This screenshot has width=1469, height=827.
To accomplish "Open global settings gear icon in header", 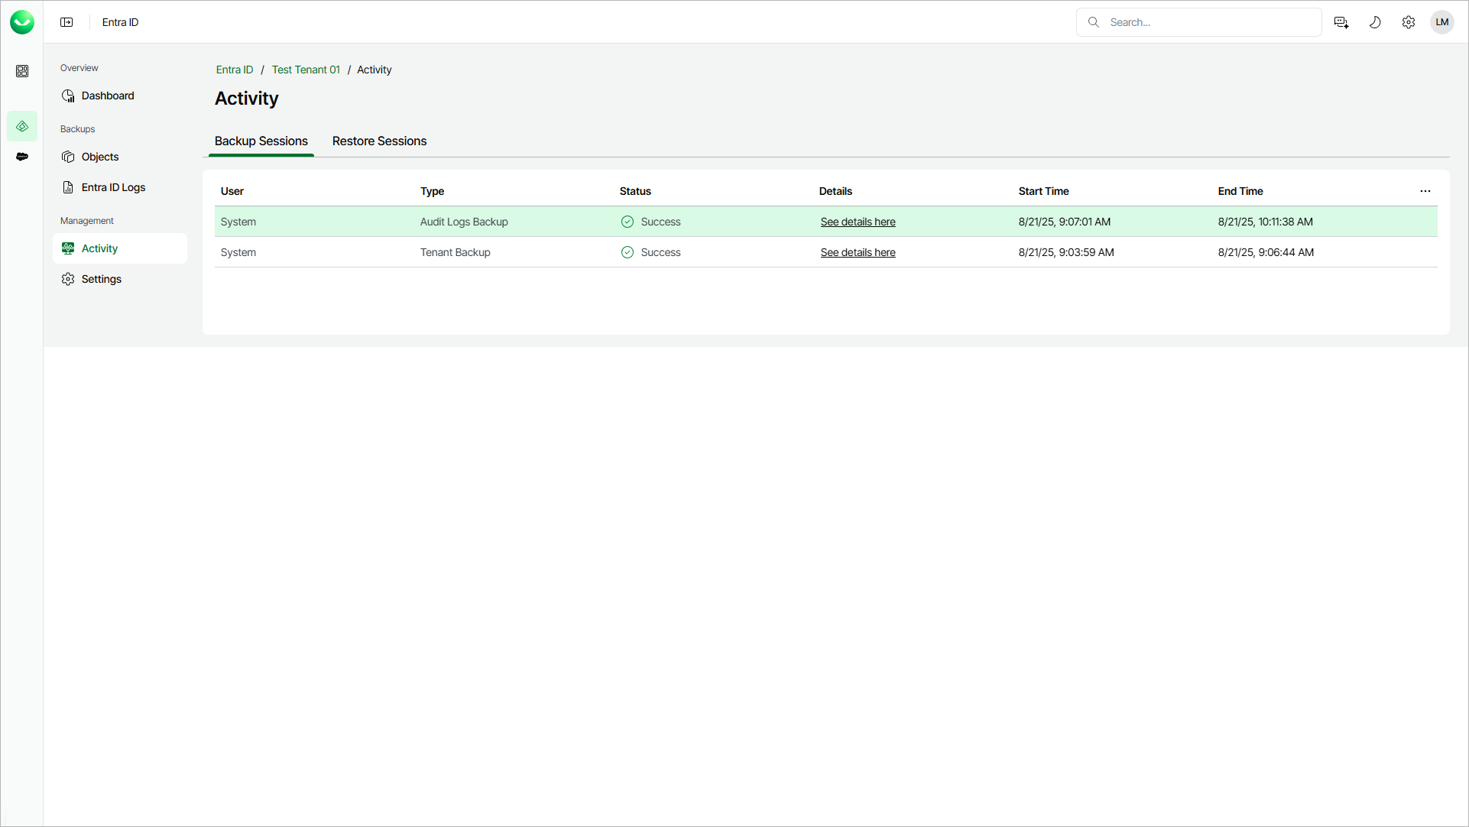I will pos(1409,22).
